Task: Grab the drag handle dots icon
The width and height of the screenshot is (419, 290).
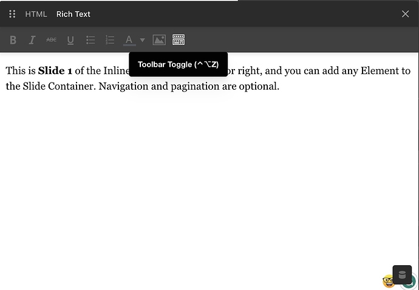Action: coord(12,14)
